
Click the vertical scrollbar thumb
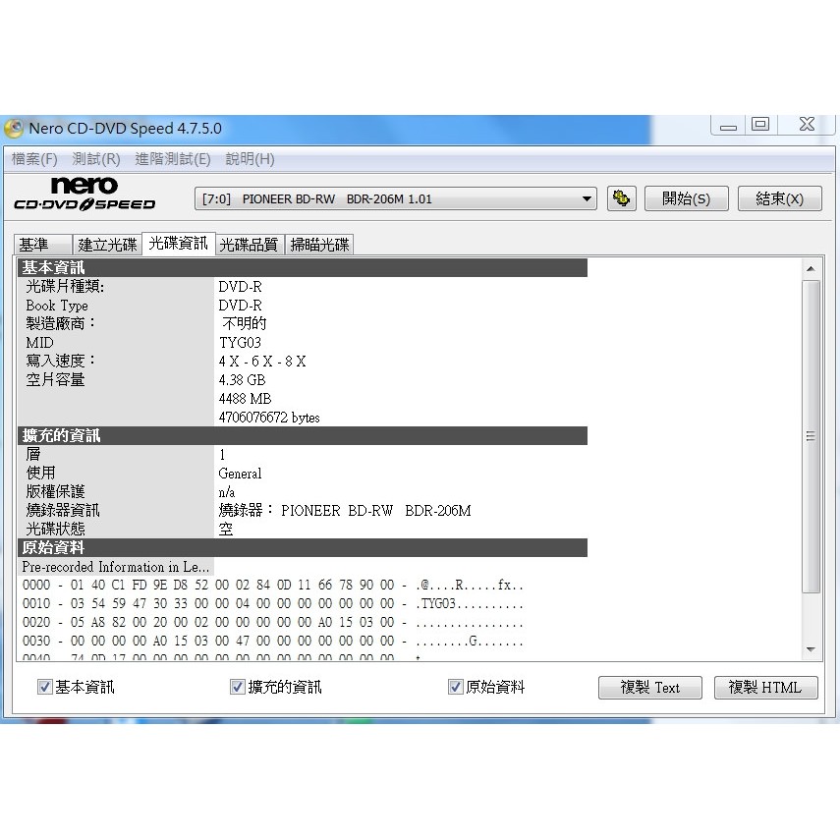pyautogui.click(x=811, y=436)
